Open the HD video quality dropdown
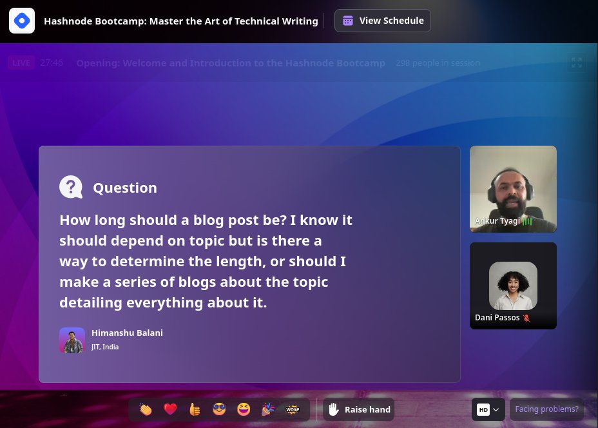 (x=488, y=409)
